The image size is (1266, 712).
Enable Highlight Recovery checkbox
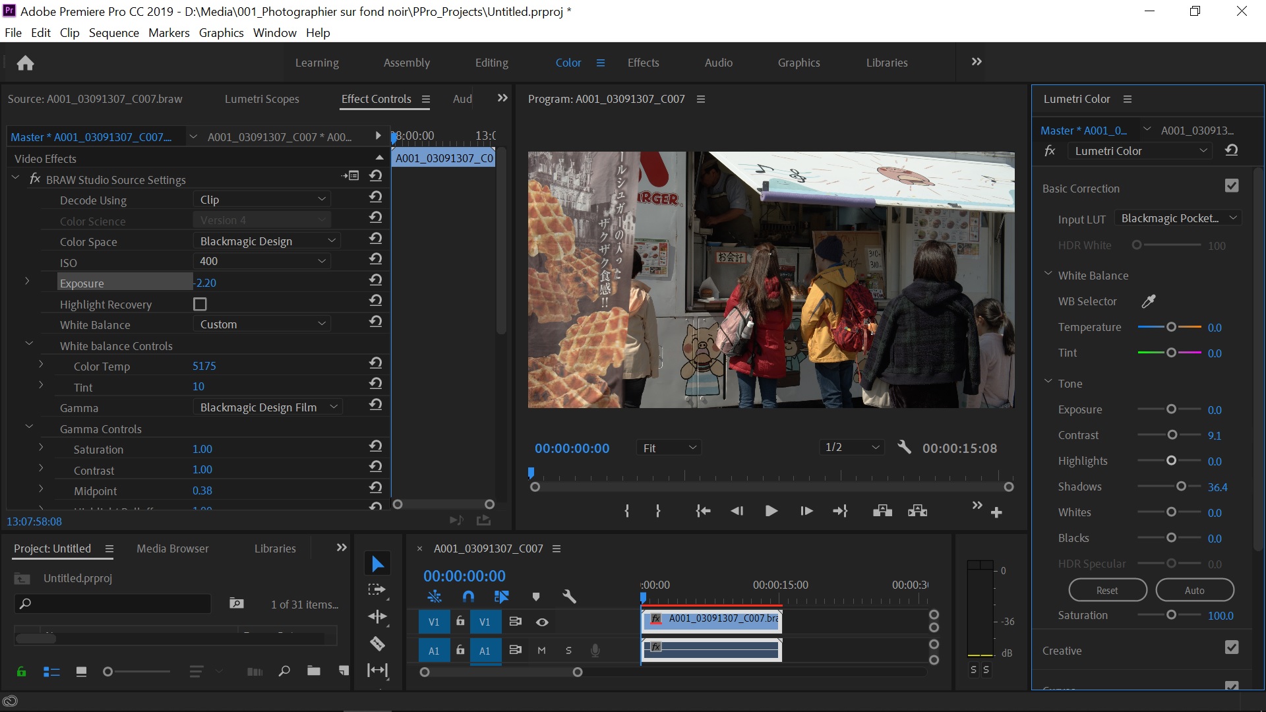[200, 304]
